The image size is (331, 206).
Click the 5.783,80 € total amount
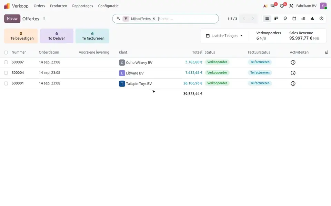(x=194, y=62)
